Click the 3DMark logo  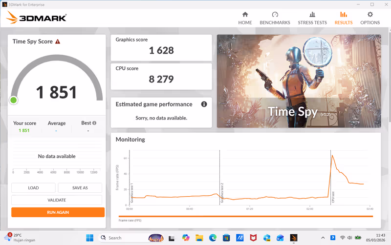[37, 19]
